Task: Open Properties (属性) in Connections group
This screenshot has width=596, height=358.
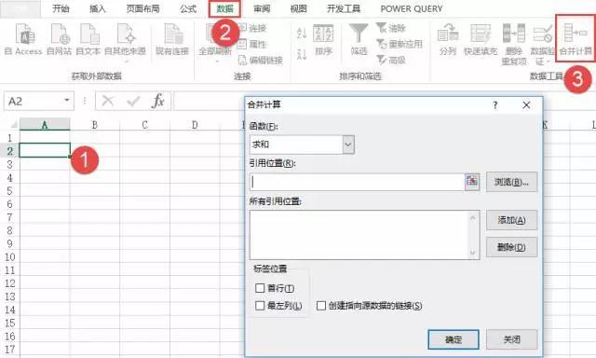Action: click(x=252, y=44)
